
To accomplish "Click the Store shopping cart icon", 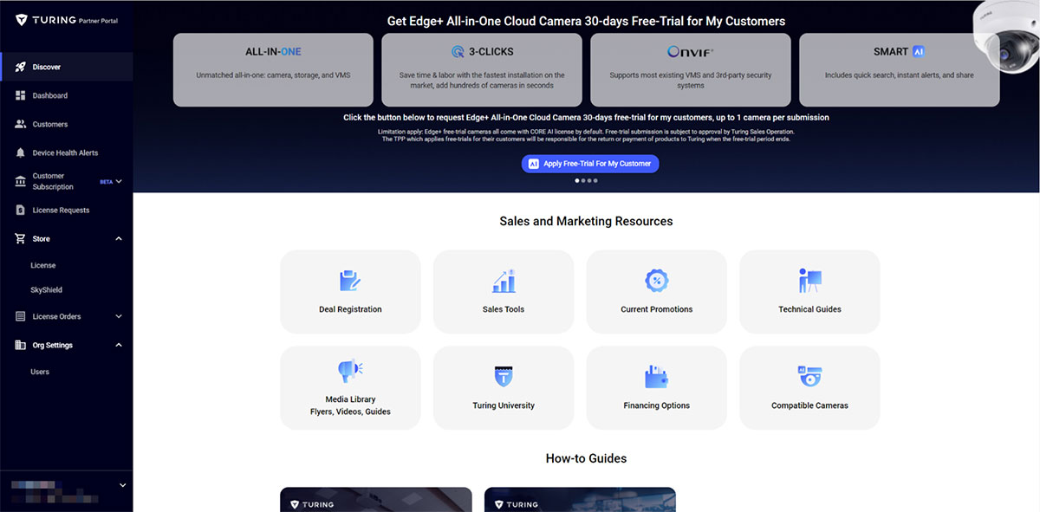I will (21, 238).
